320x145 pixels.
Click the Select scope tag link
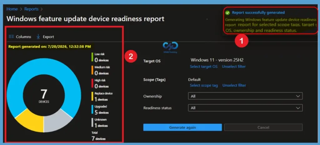204,85
